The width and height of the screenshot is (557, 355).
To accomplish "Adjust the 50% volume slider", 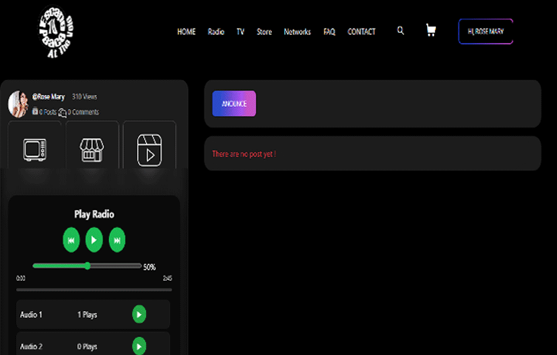I will click(87, 265).
